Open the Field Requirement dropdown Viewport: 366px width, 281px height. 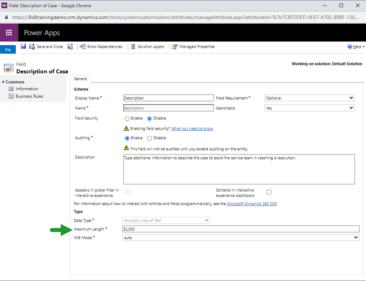[x=309, y=98]
